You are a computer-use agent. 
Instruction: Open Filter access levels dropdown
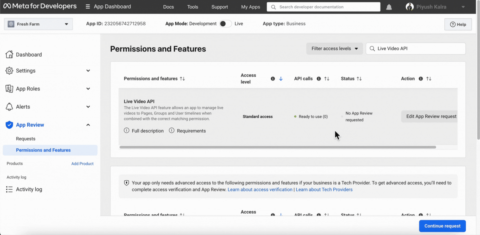tap(334, 48)
